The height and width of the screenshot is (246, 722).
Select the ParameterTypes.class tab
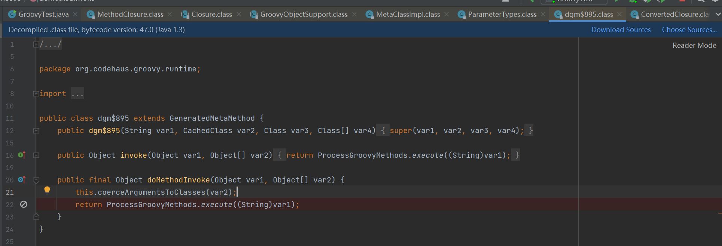point(502,14)
